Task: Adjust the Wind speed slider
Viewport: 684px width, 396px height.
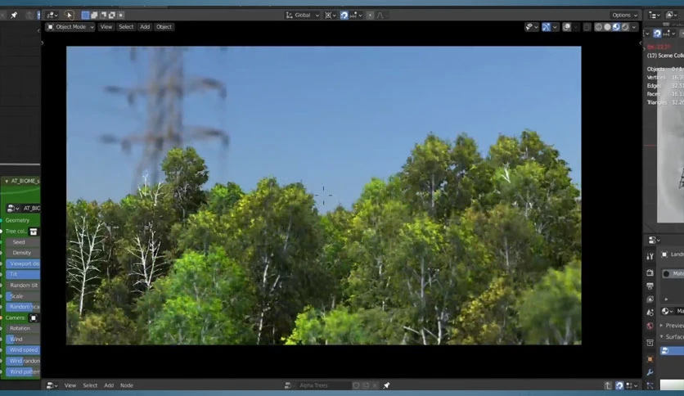Action: [x=23, y=349]
